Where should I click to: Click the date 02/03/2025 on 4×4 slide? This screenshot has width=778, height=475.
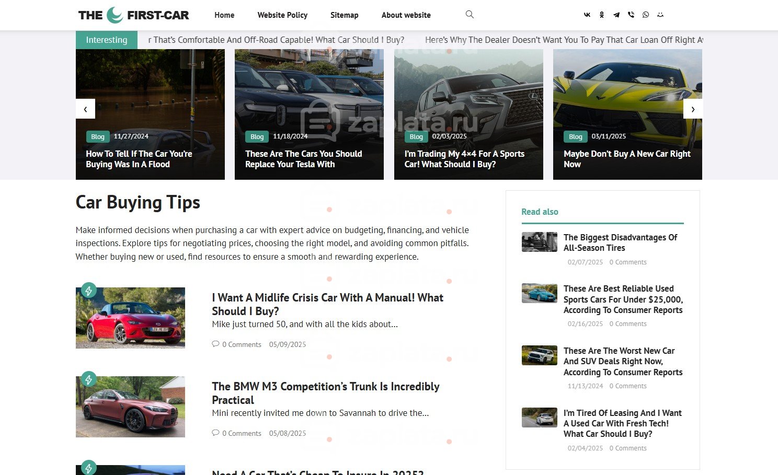click(x=450, y=136)
